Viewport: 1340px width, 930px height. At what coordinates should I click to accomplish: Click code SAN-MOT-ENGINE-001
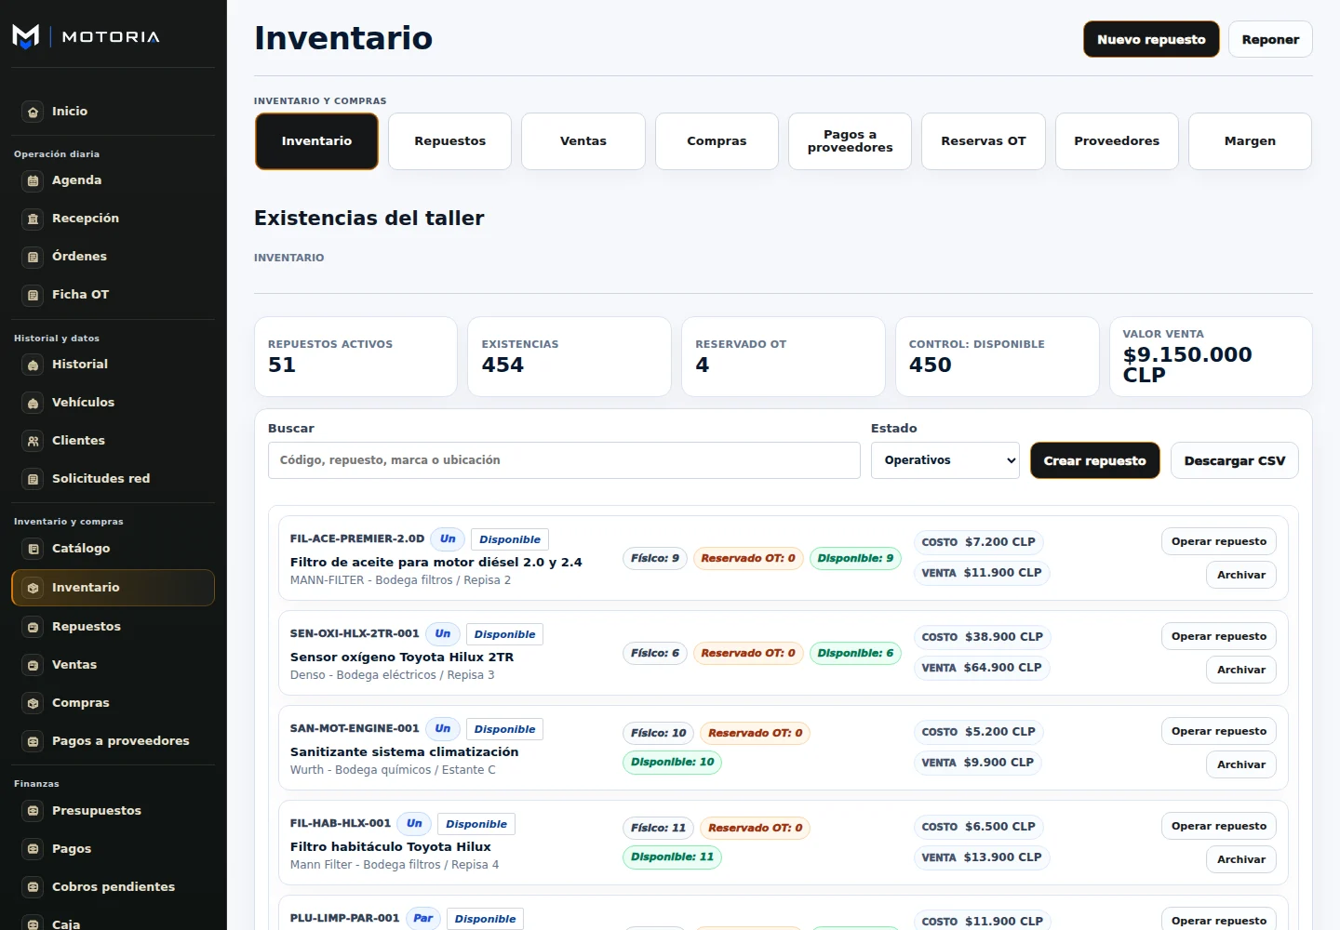pos(355,728)
